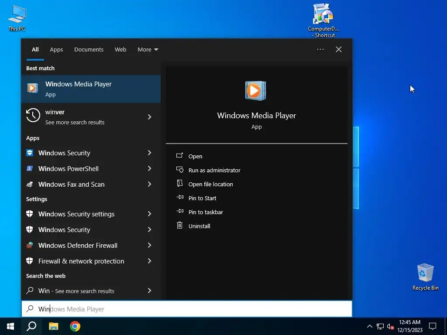Click the Firewall & network protection shield icon
The height and width of the screenshot is (335, 447).
pos(30,261)
